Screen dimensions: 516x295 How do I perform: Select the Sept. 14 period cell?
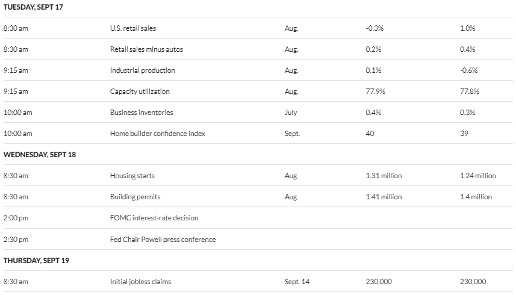point(296,282)
